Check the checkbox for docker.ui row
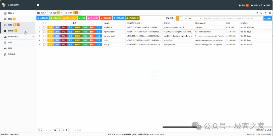Screen dimensions: 273x137 coord(44,27)
